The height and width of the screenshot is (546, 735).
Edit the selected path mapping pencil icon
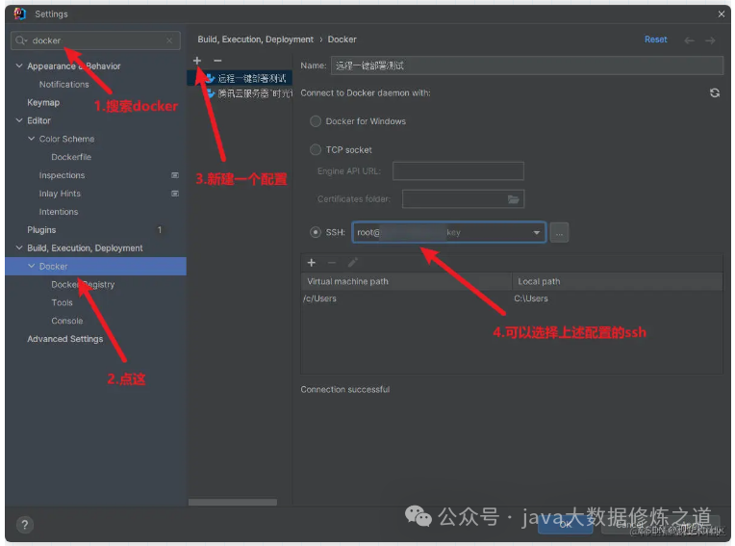tap(352, 263)
